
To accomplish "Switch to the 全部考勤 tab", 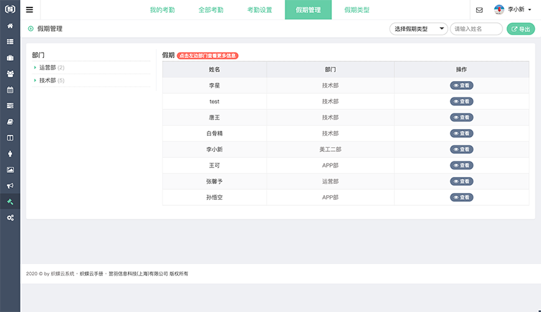I will [x=211, y=10].
